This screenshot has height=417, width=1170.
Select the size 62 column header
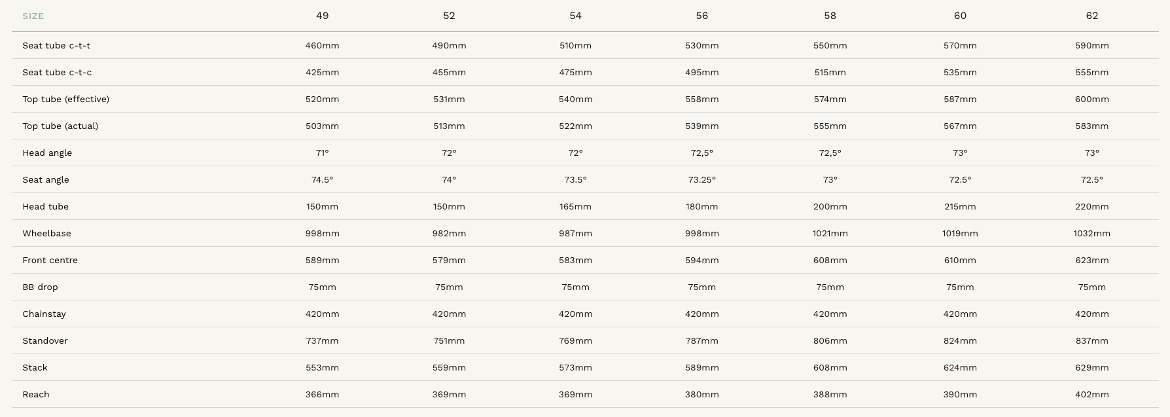[1092, 16]
